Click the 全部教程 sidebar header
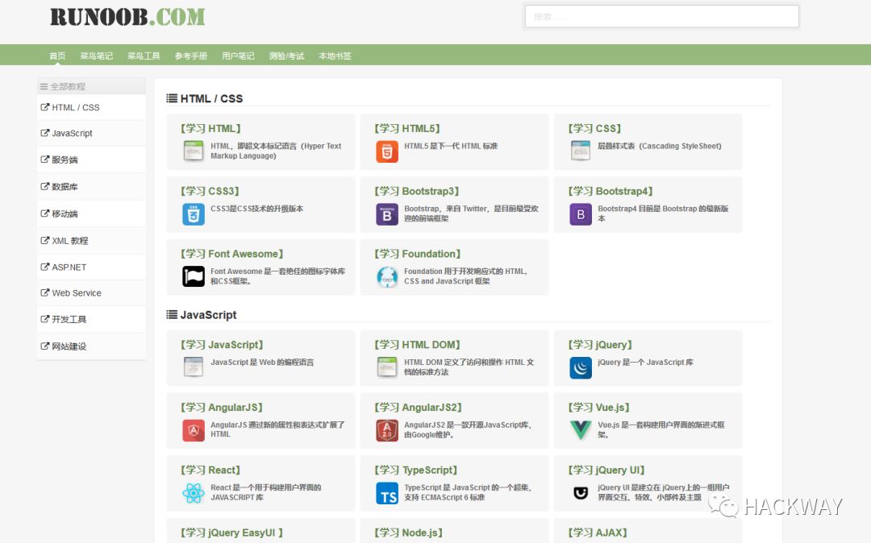871x543 pixels. tap(92, 86)
